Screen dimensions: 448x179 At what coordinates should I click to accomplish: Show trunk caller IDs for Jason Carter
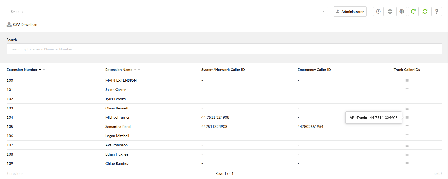pos(406,90)
